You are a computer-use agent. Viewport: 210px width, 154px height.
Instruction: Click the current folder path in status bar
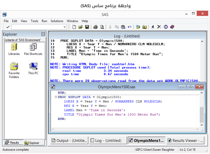coord(155,150)
